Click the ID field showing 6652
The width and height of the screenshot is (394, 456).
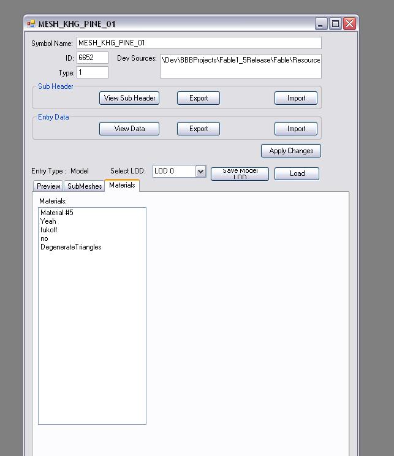click(x=93, y=58)
